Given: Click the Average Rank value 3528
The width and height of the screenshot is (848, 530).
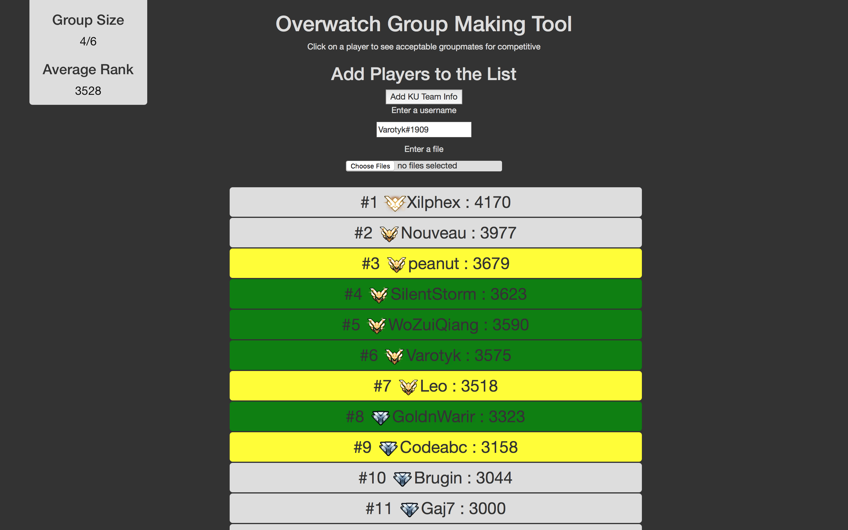Looking at the screenshot, I should pos(88,91).
